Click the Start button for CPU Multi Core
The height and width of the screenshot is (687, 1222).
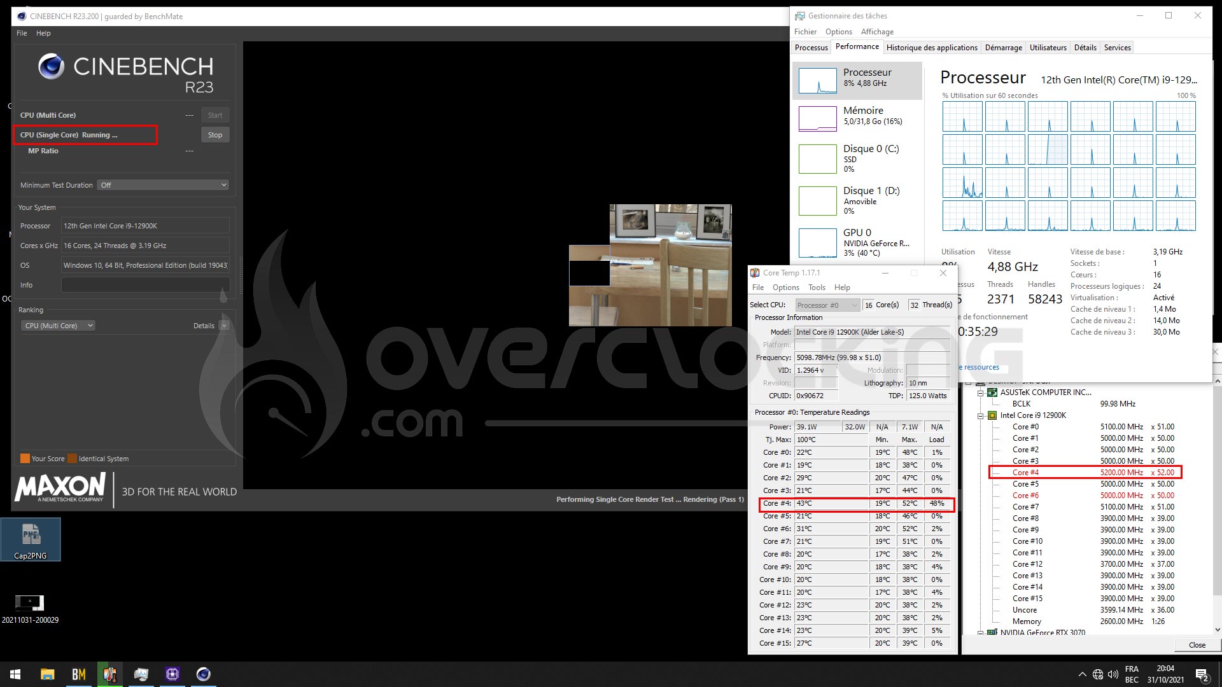(215, 115)
